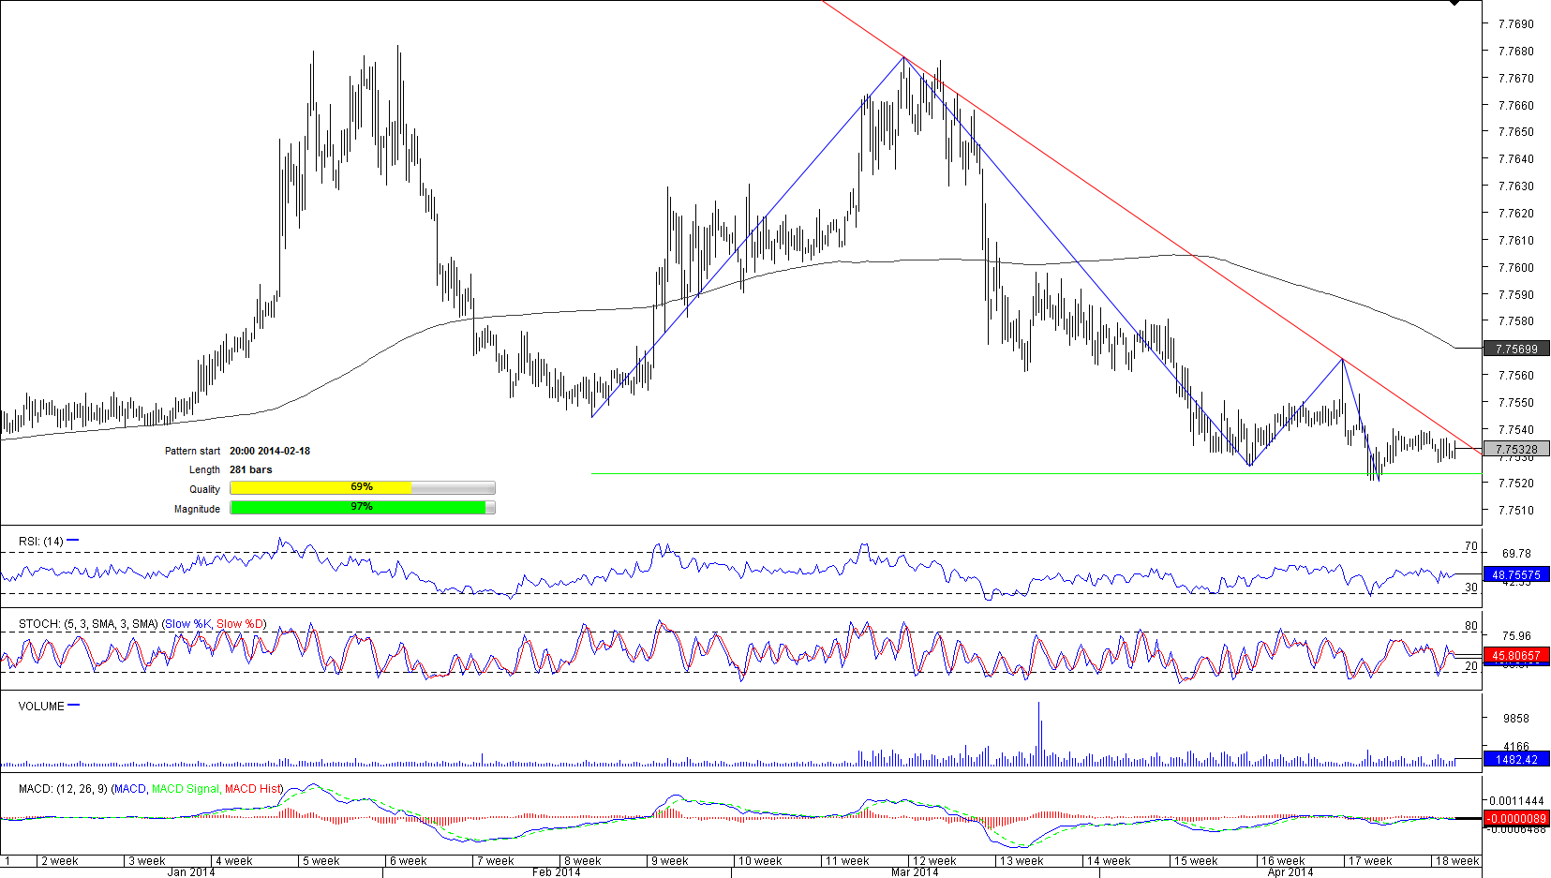Click the moving average tag 7.75699

[1516, 350]
